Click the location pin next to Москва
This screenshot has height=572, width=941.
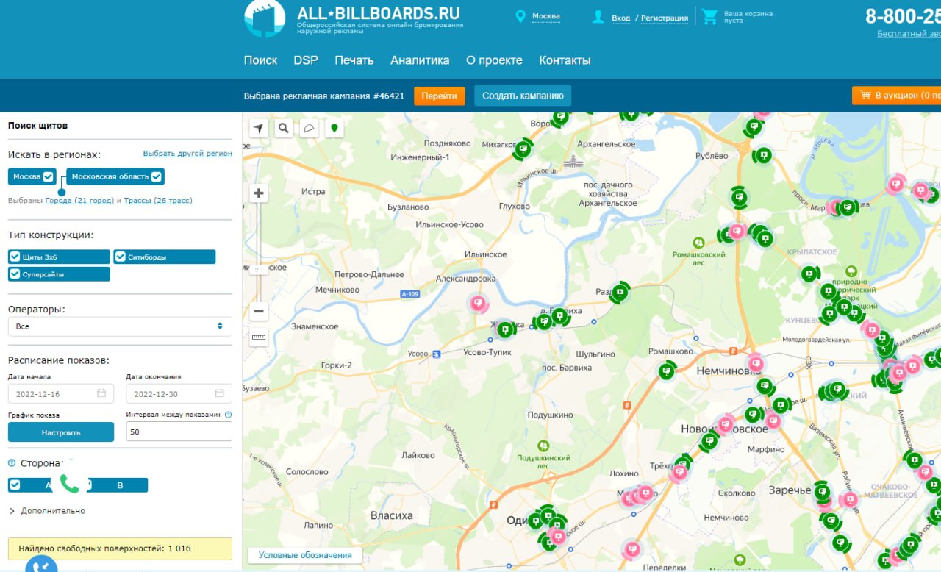(521, 16)
